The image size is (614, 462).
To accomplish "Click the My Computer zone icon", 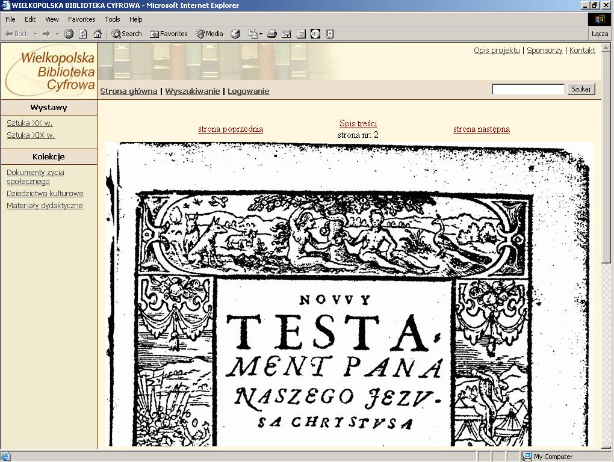I will [x=527, y=457].
